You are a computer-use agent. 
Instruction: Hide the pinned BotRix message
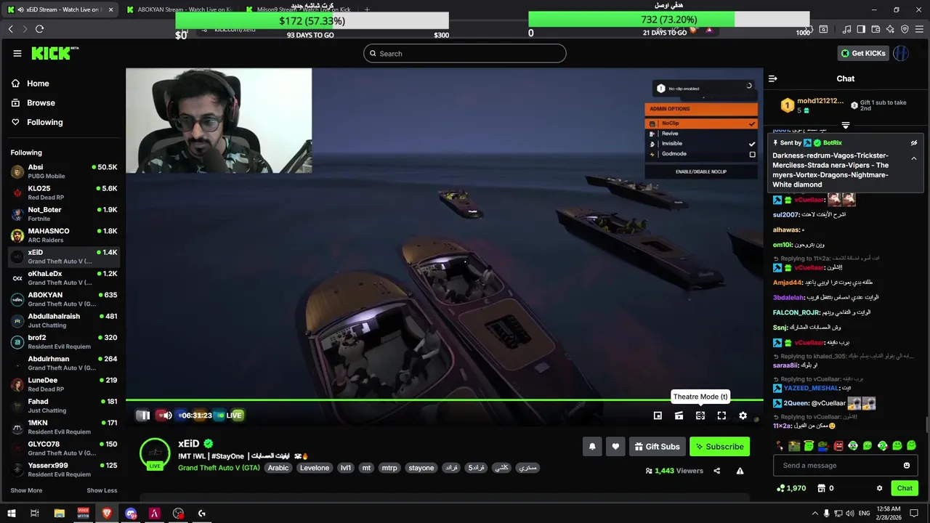[x=914, y=143]
